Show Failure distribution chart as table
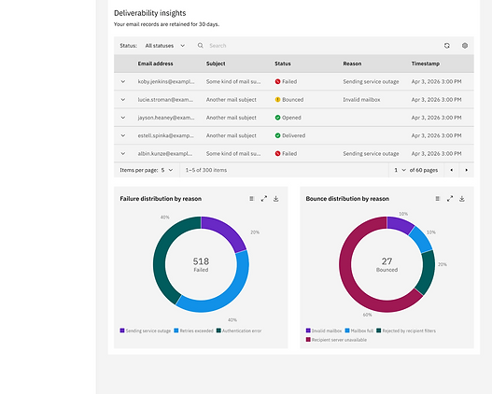The width and height of the screenshot is (492, 394). coord(251,199)
